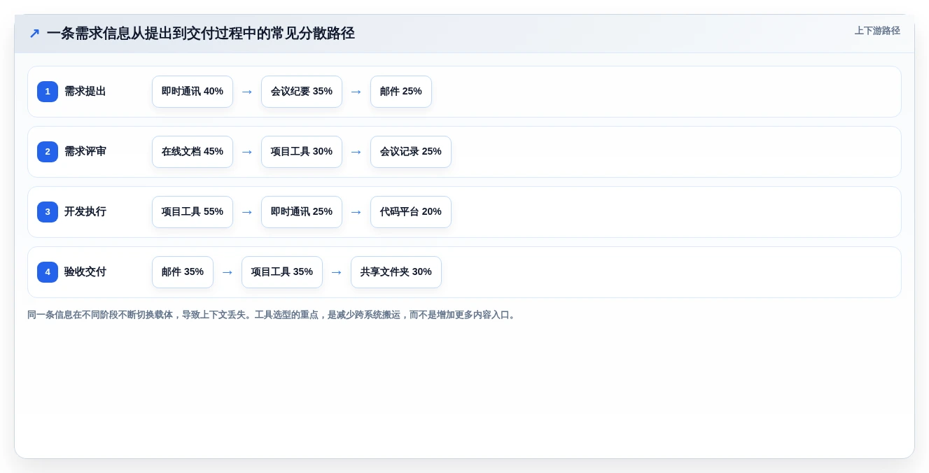The image size is (929, 473).
Task: Click the step 3 number badge
Action: [48, 212]
